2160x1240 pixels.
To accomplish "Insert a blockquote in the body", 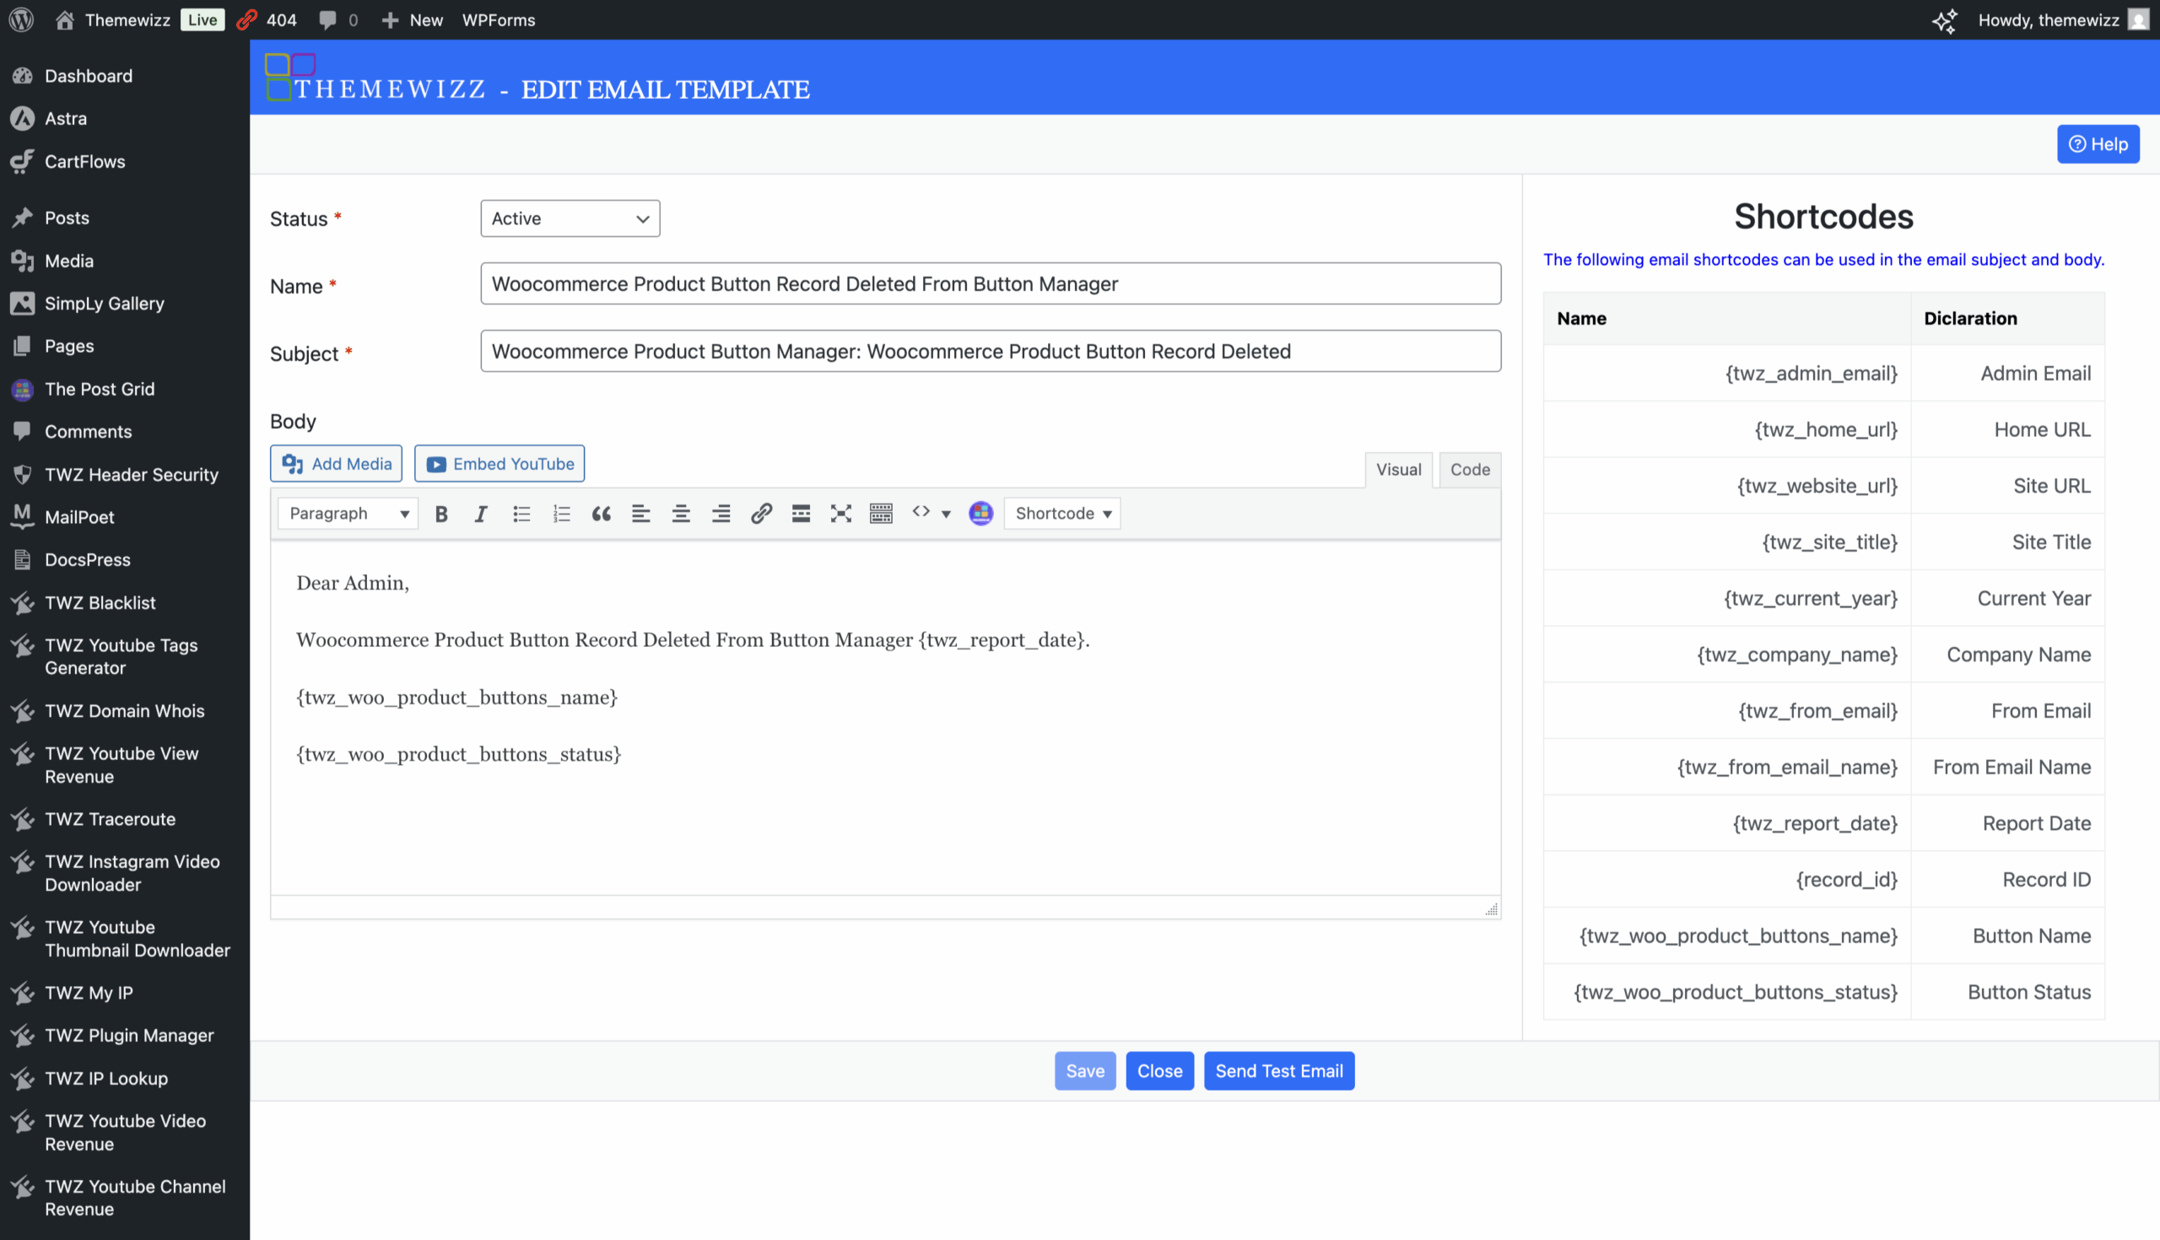I will [602, 514].
